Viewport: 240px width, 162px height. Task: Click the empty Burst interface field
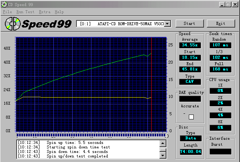[220, 151]
